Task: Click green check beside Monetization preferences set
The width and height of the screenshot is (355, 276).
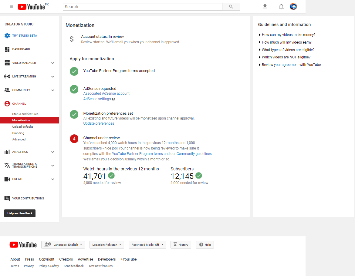Action: [x=74, y=114]
